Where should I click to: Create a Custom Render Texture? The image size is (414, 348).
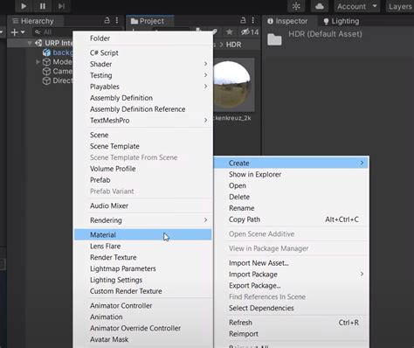(x=142, y=291)
